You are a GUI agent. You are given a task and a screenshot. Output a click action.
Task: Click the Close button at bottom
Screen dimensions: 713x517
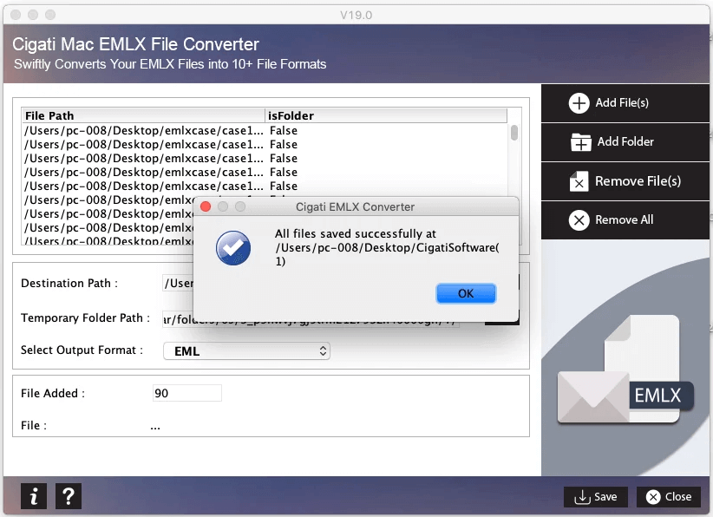[669, 496]
